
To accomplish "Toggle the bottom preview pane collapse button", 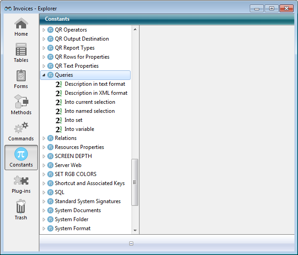I will pyautogui.click(x=131, y=244).
